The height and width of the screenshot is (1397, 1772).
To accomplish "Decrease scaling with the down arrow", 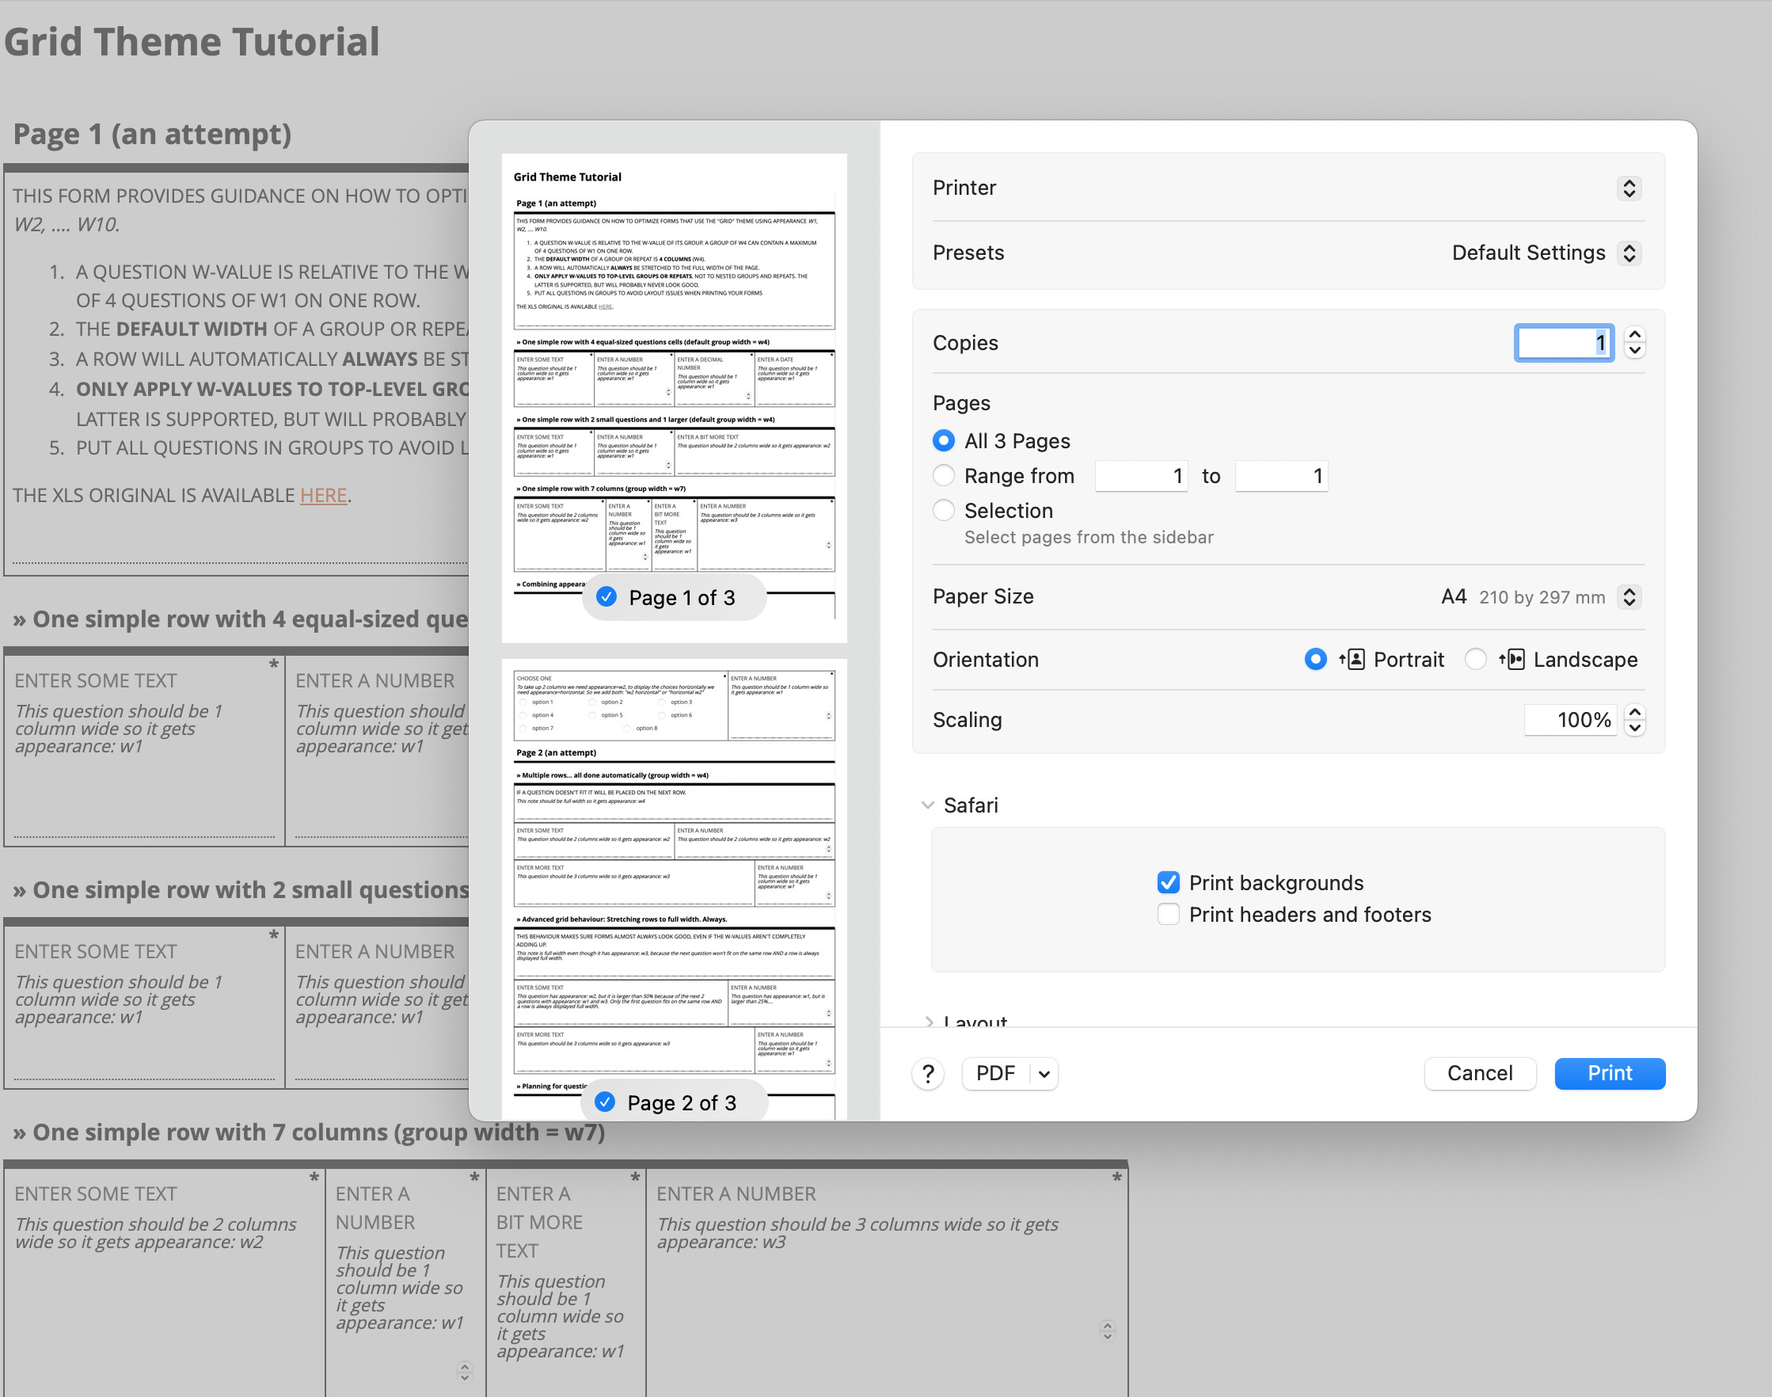I will tap(1633, 728).
